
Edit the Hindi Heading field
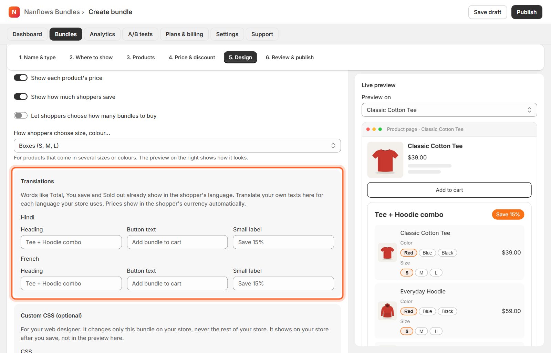pyautogui.click(x=71, y=242)
